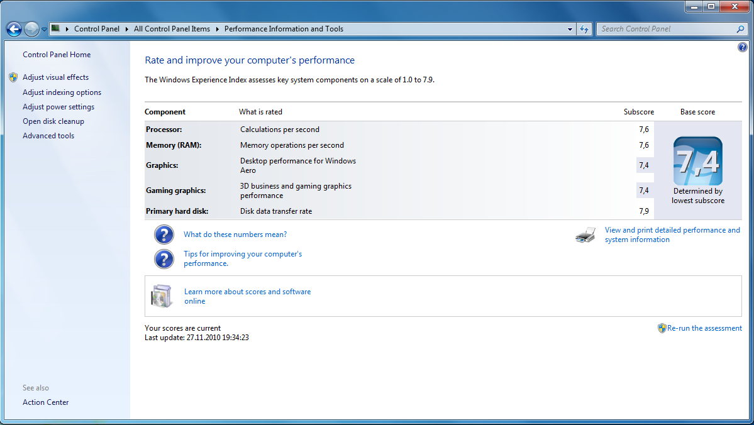Open What do these numbers mean? link
The image size is (754, 425).
point(235,235)
